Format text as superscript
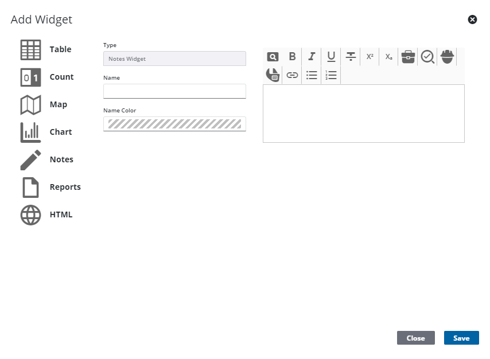490x359 pixels. (370, 56)
